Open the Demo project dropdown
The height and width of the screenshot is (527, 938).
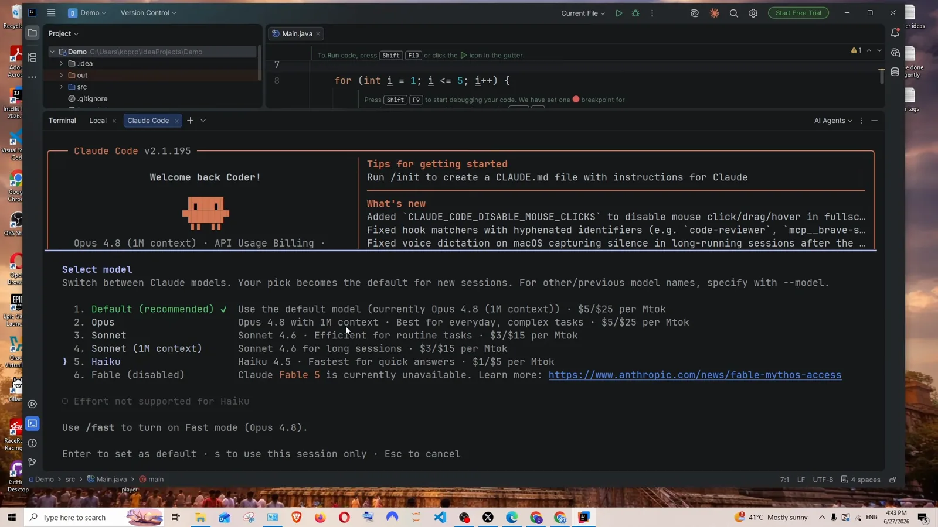pyautogui.click(x=87, y=13)
